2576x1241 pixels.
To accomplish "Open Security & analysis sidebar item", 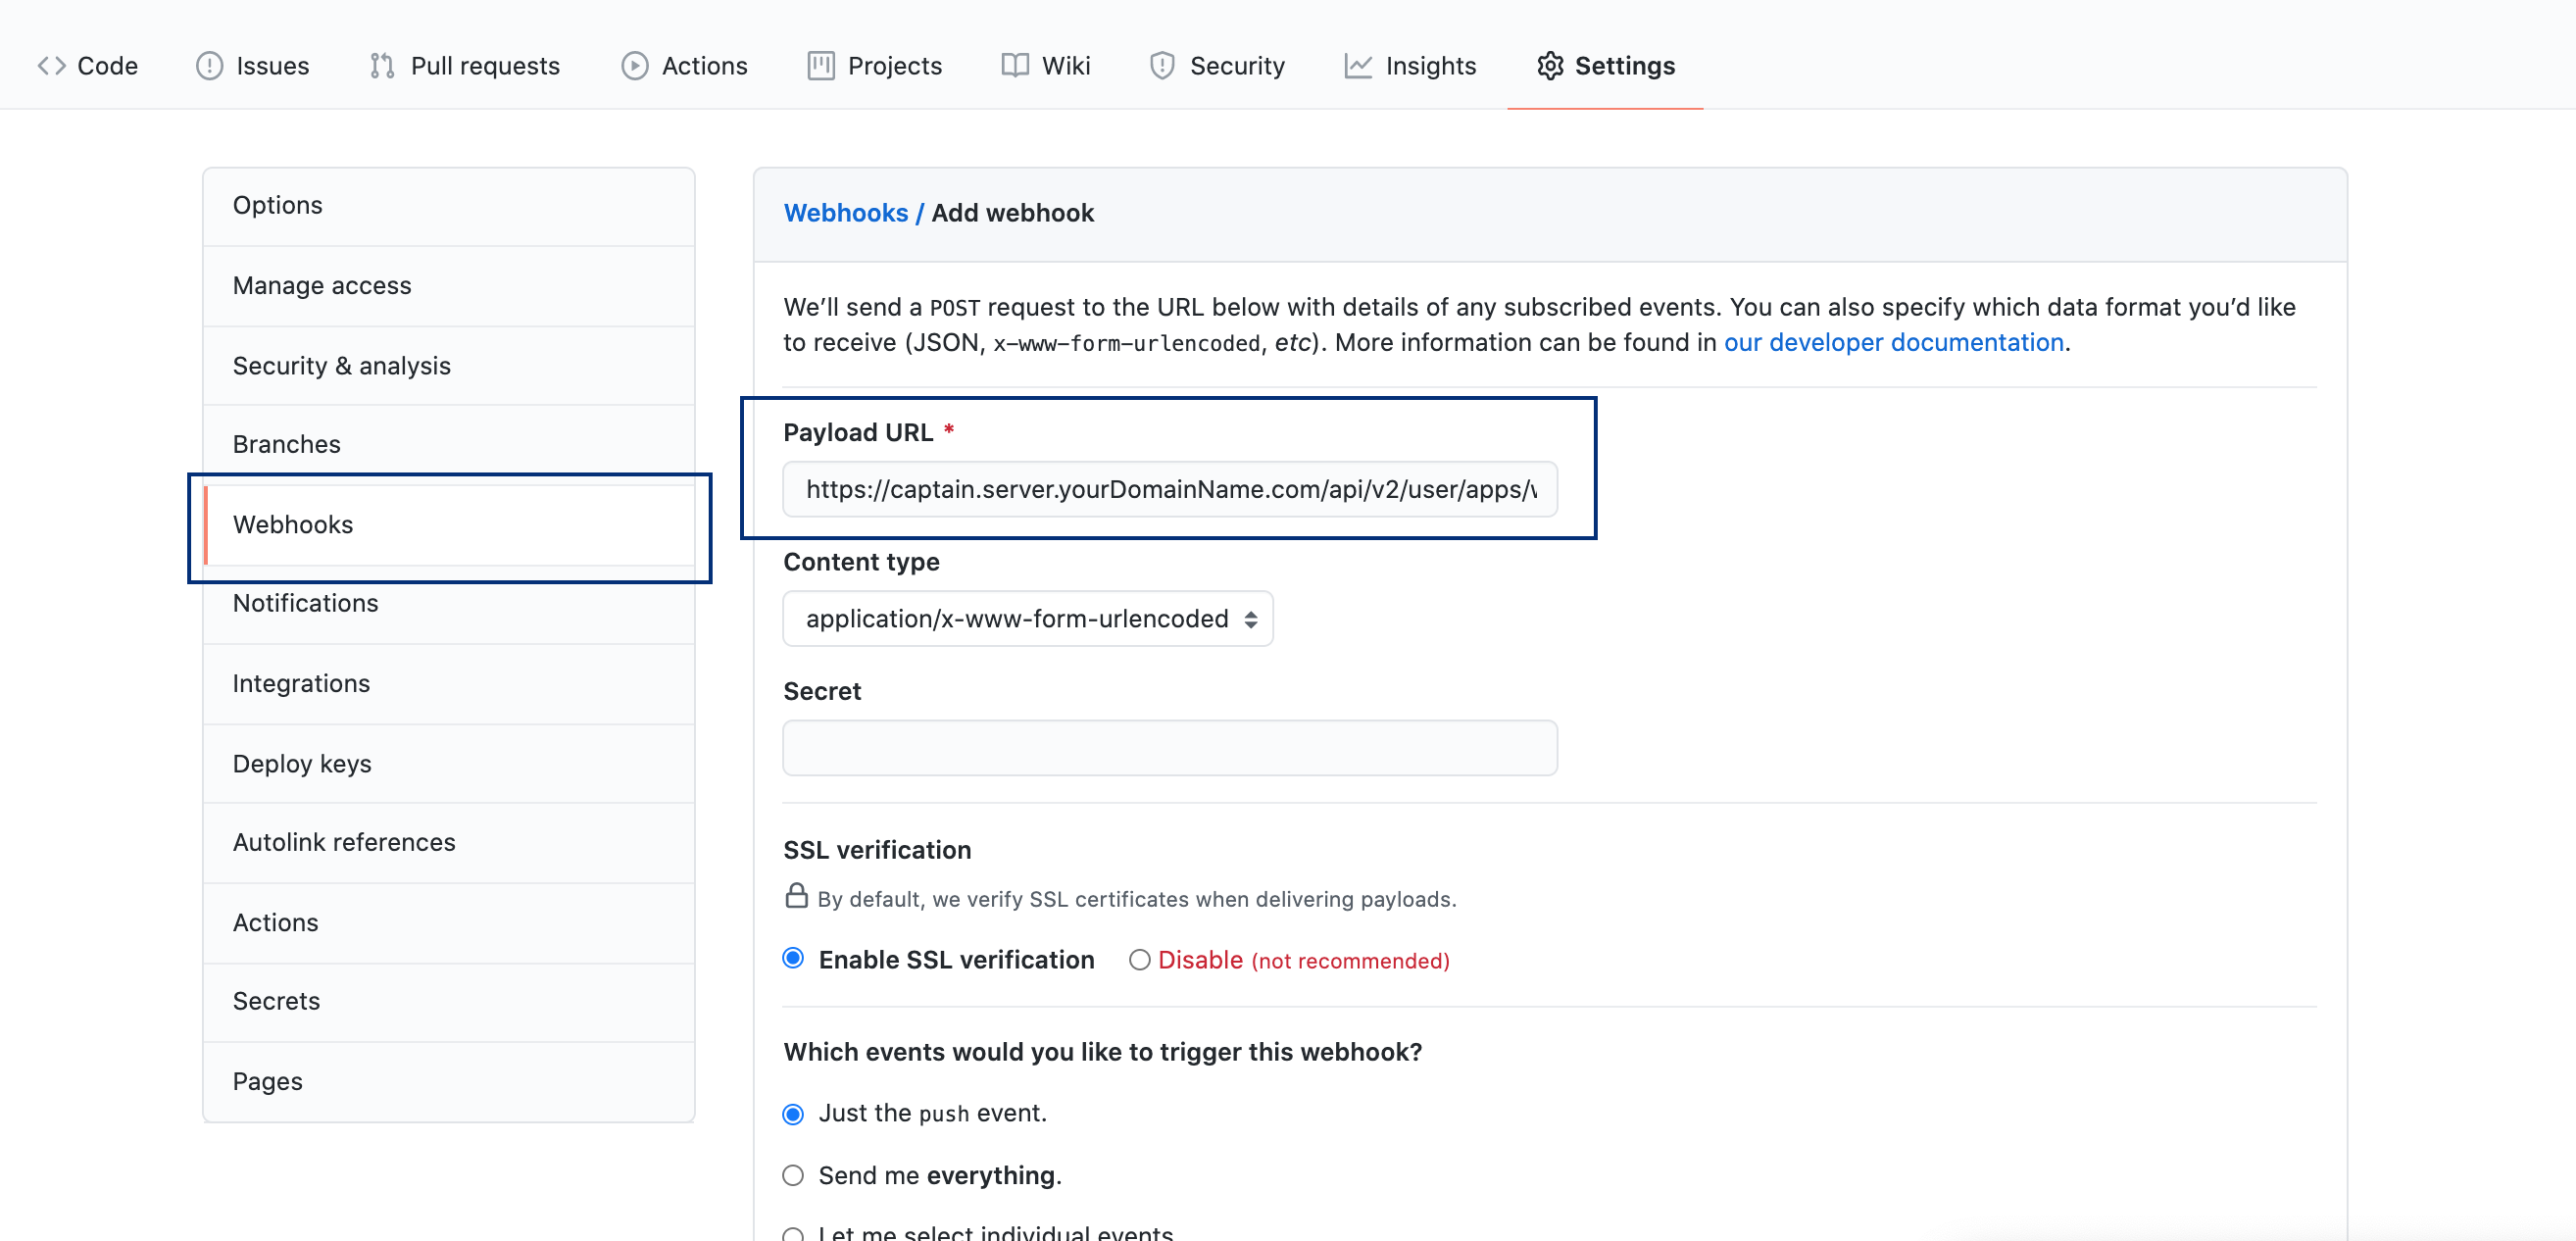I will point(341,365).
